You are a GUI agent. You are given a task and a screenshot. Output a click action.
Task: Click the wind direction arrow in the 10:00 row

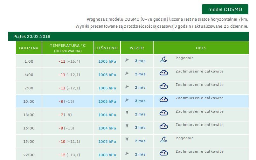coord(127,100)
